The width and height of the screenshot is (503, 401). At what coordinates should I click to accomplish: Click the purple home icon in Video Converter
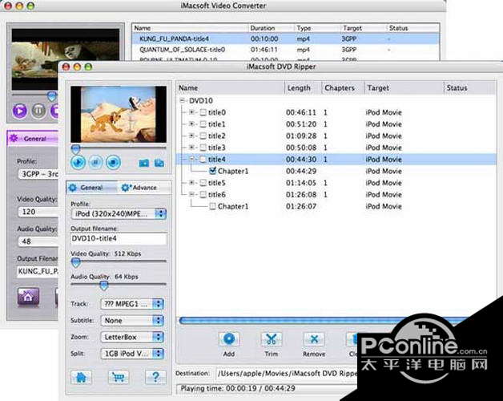point(28,296)
